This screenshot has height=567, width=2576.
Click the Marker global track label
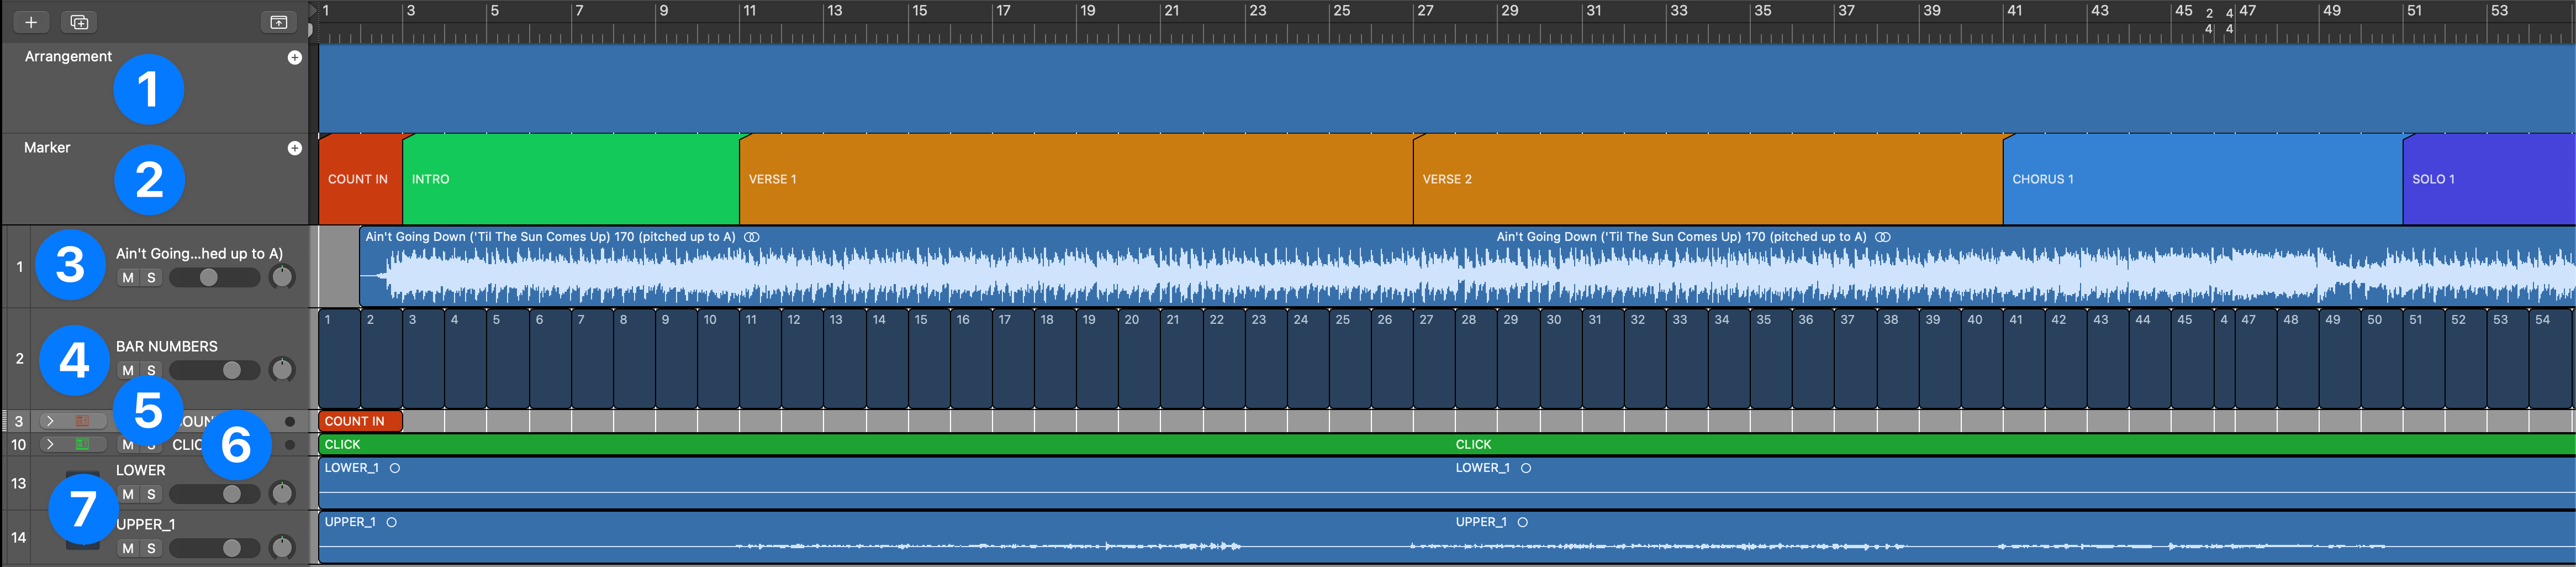[x=47, y=148]
